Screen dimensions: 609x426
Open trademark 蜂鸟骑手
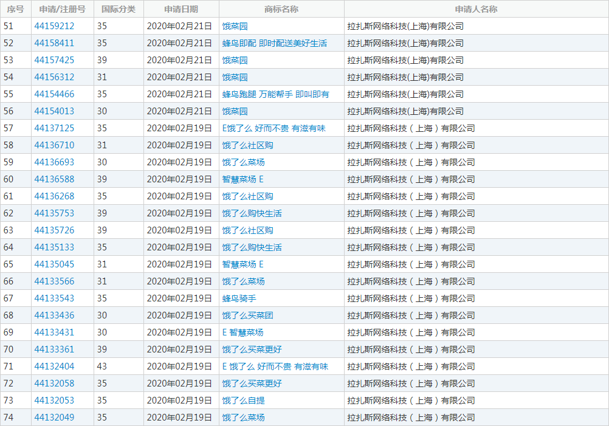(239, 298)
